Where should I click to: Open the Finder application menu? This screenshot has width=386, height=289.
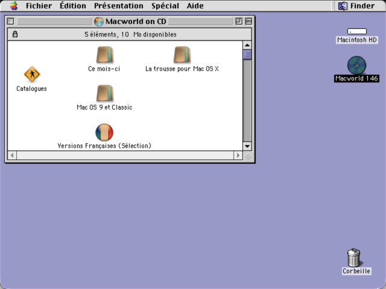(356, 5)
